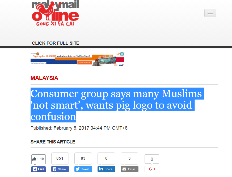This screenshot has width=232, height=177.
Task: Click the Get UniFi BIZ Now button in ad
Action: click(85, 63)
